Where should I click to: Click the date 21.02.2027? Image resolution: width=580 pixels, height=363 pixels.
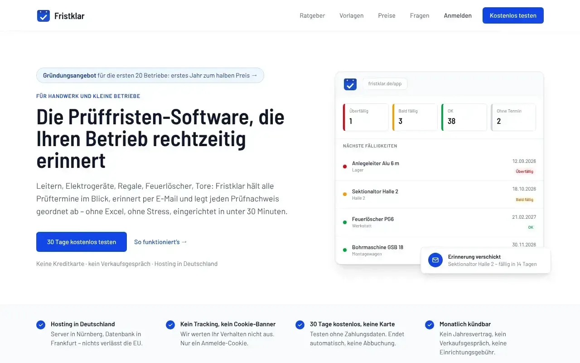[524, 217]
